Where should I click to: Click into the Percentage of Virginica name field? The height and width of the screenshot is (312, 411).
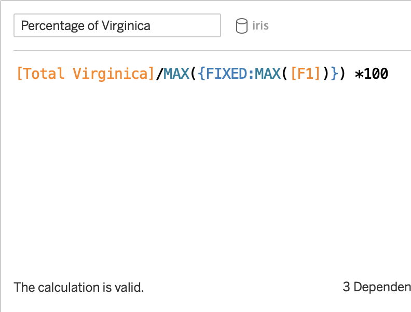117,25
